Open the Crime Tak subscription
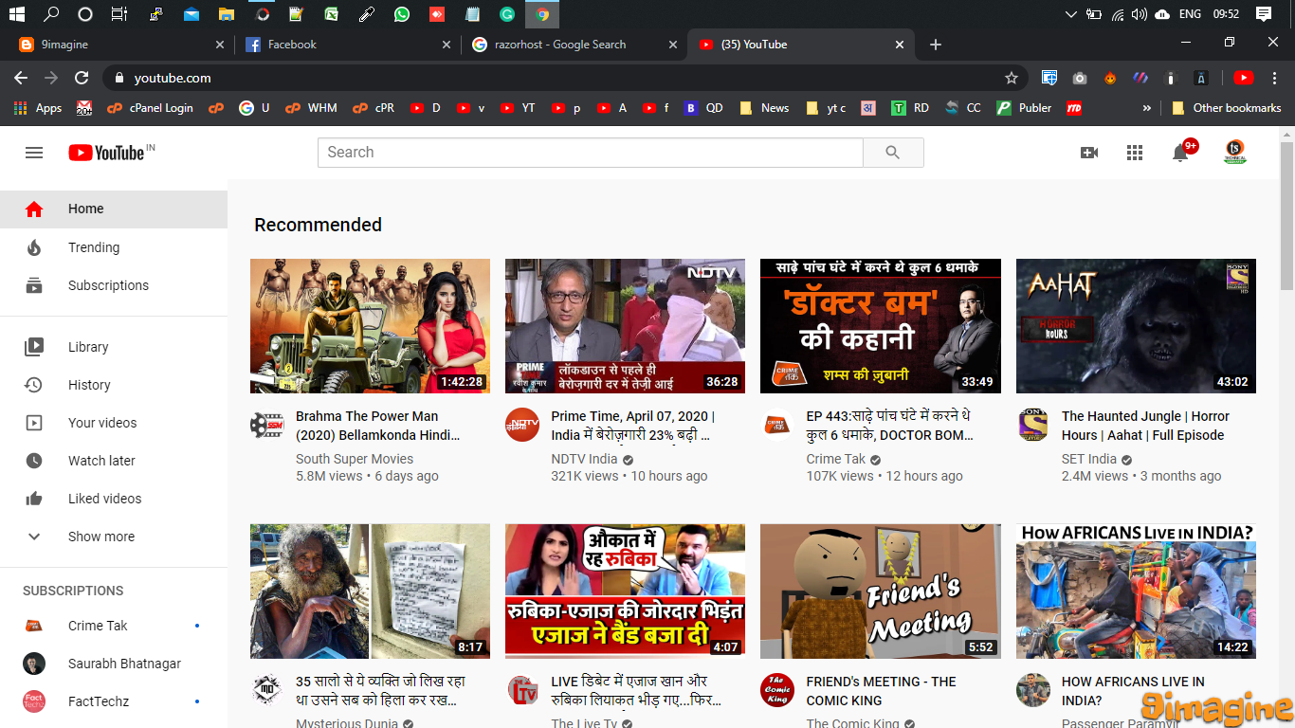The image size is (1295, 728). [114, 626]
